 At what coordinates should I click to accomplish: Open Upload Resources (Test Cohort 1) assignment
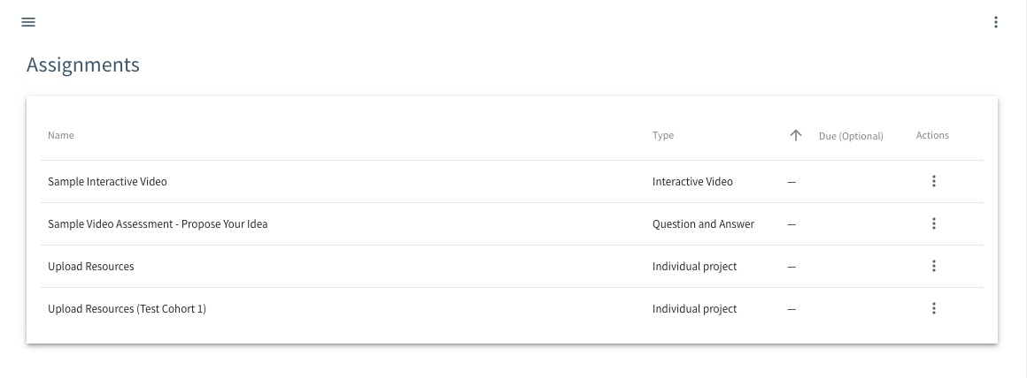(127, 309)
